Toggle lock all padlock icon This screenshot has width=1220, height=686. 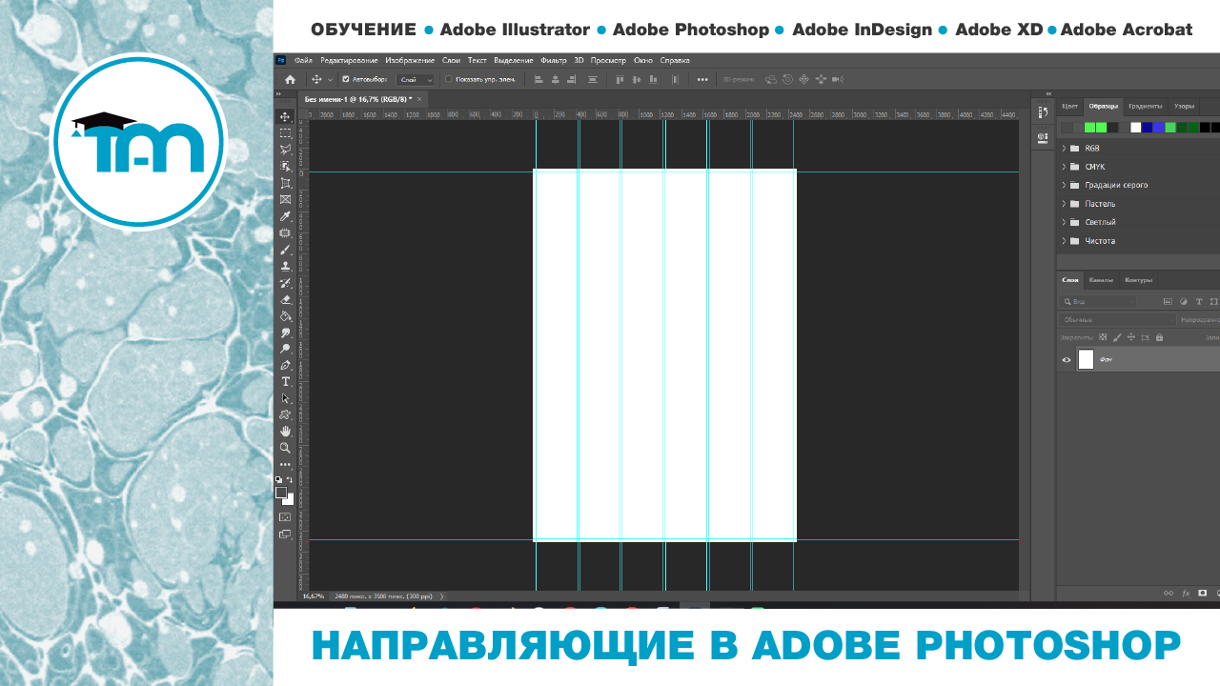pyautogui.click(x=1159, y=337)
